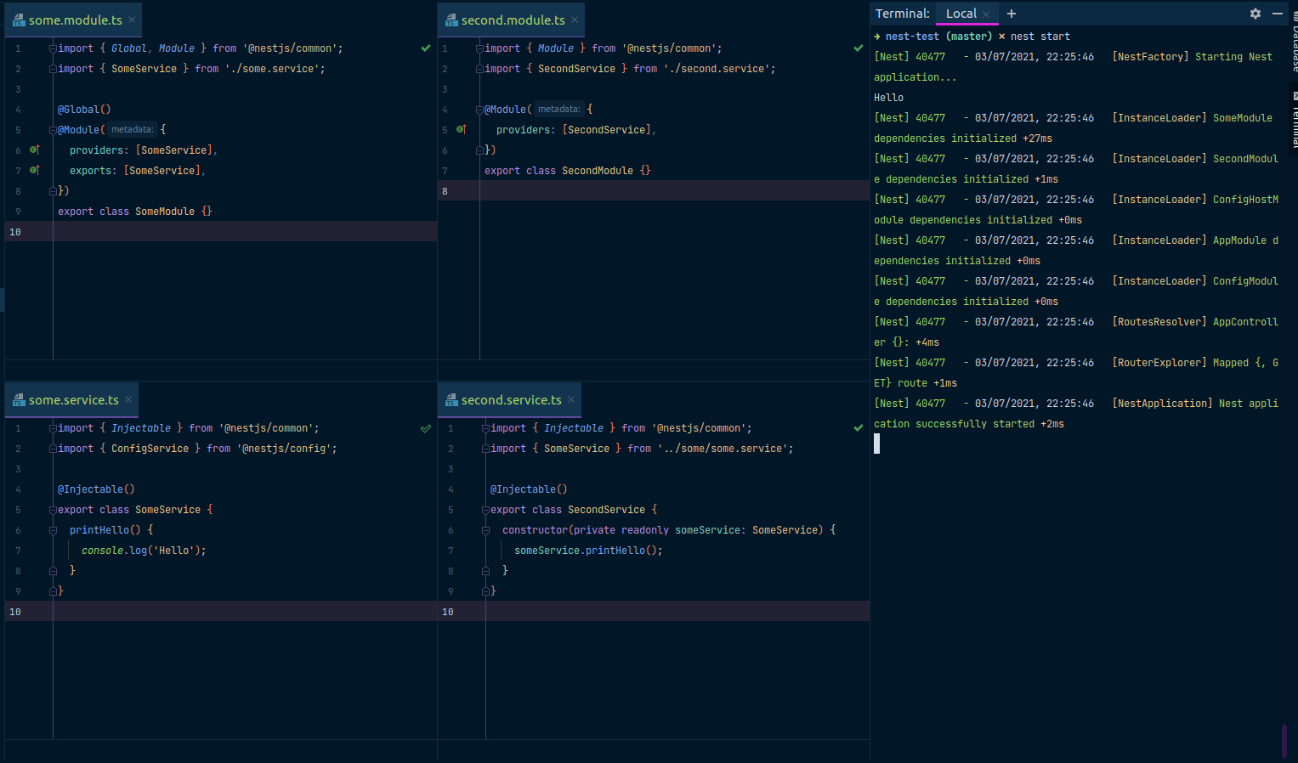The image size is (1298, 763).
Task: Collapse the @Module block in second.module.ts
Action: click(479, 110)
